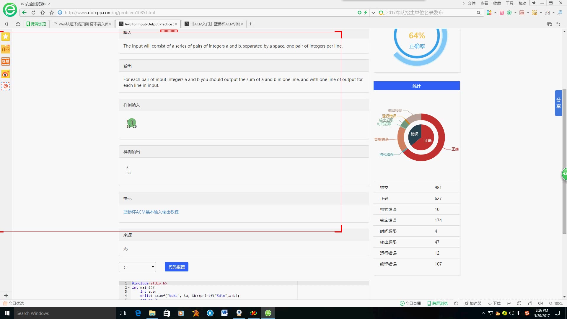
Task: Open a new tab with the plus button
Action: tap(250, 24)
